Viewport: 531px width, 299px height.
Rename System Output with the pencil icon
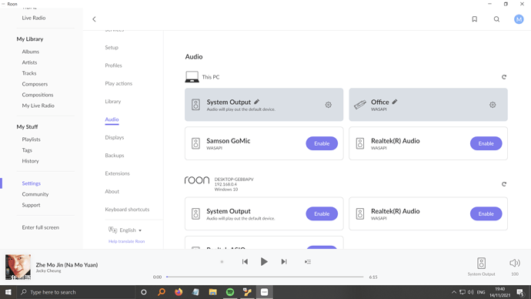click(257, 102)
